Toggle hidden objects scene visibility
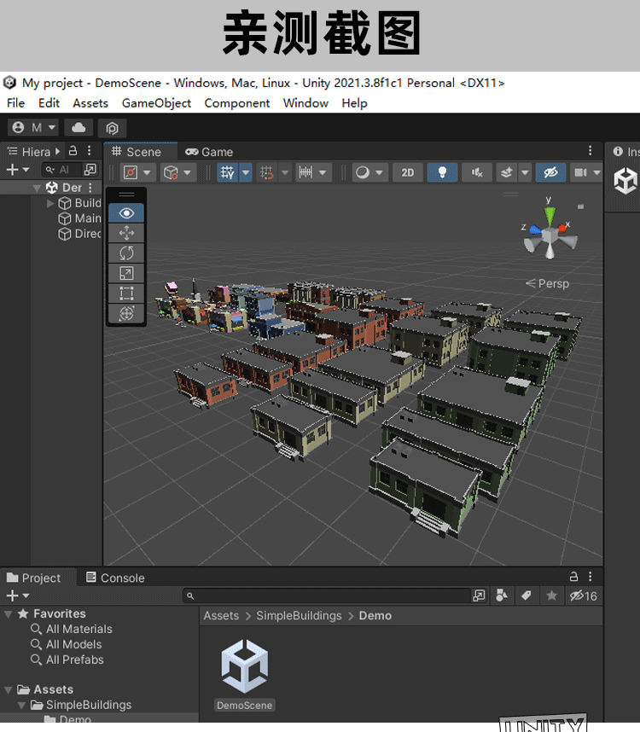This screenshot has width=640, height=732. (x=550, y=172)
